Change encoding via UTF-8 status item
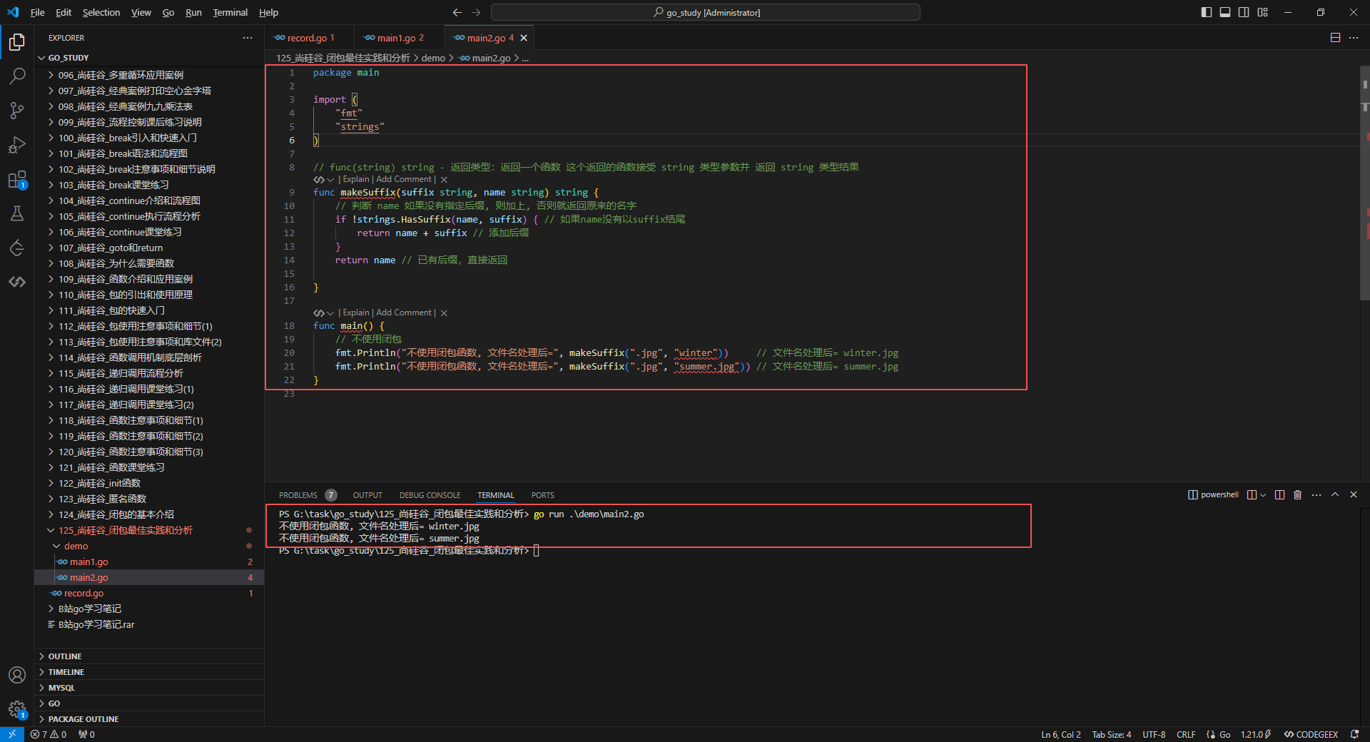Screen dimensions: 1370x742 click(1154, 734)
